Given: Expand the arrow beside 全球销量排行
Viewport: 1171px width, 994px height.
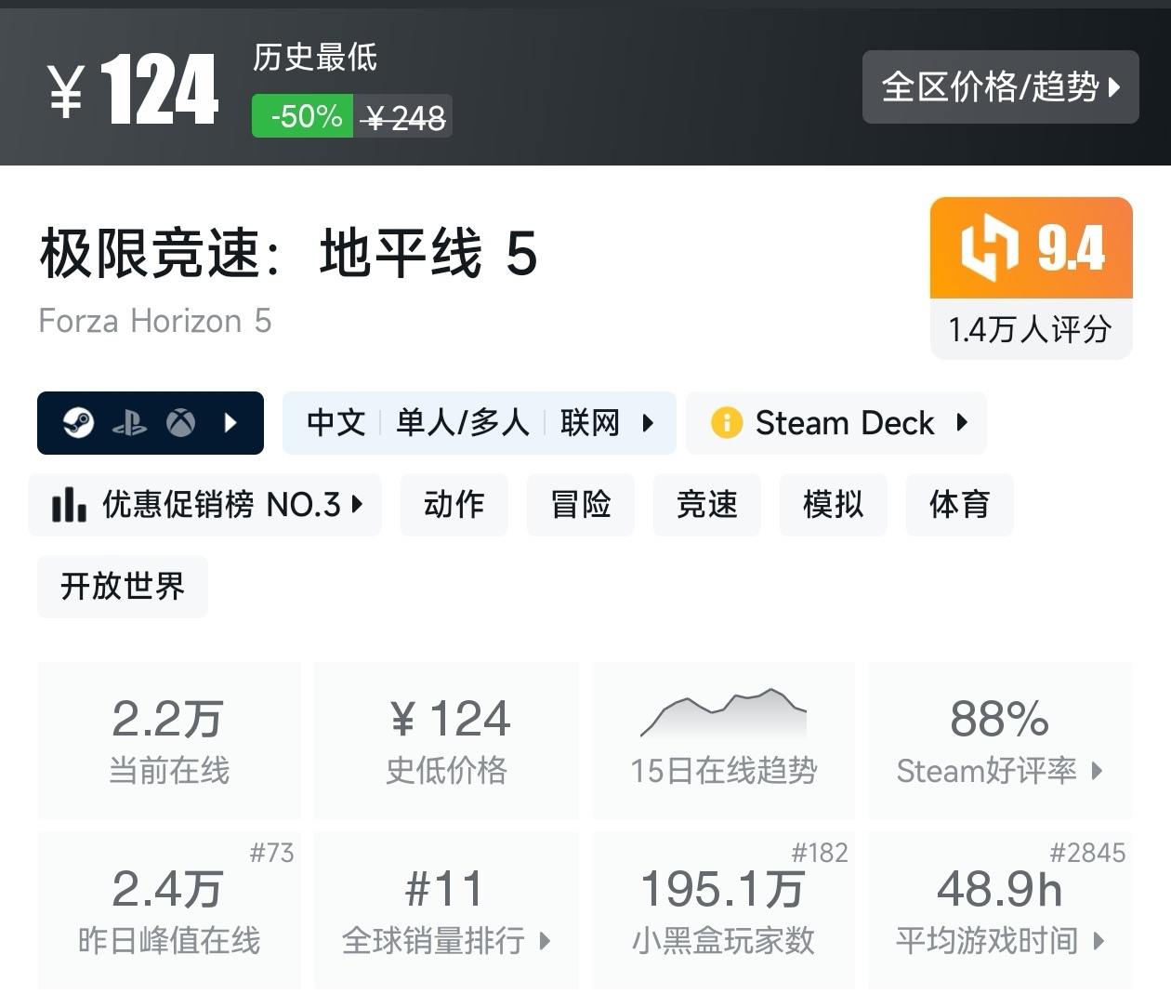Looking at the screenshot, I should pos(546,941).
